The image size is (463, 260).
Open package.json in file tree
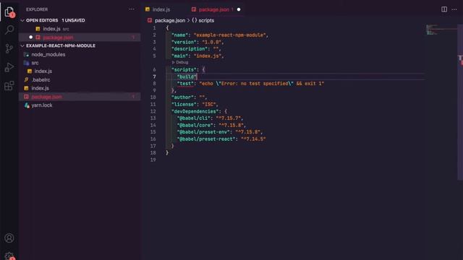coord(80,97)
